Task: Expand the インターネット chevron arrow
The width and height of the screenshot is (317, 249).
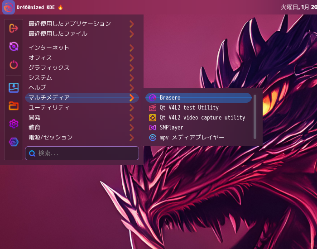Action: [132, 48]
